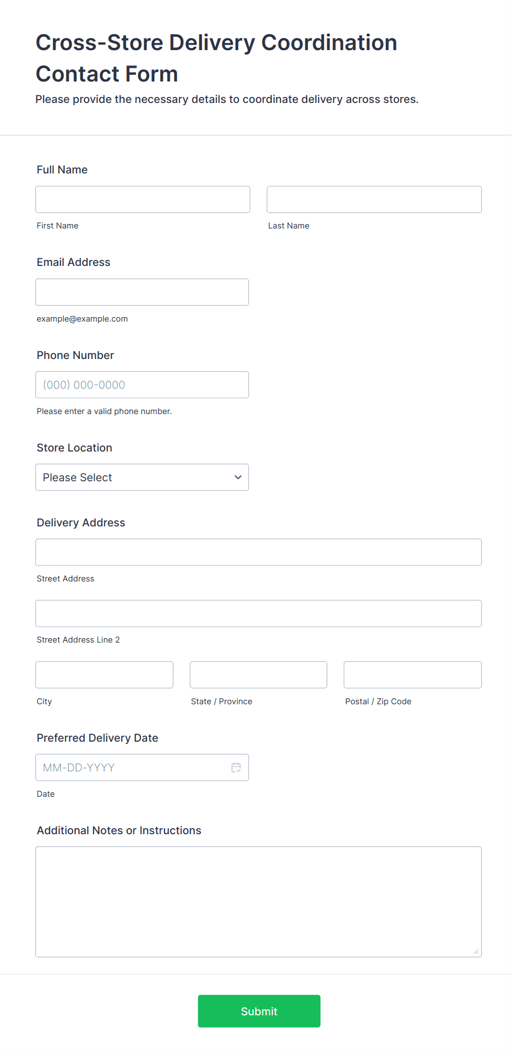Click the Delivery Address label
512x1055 pixels.
(81, 523)
